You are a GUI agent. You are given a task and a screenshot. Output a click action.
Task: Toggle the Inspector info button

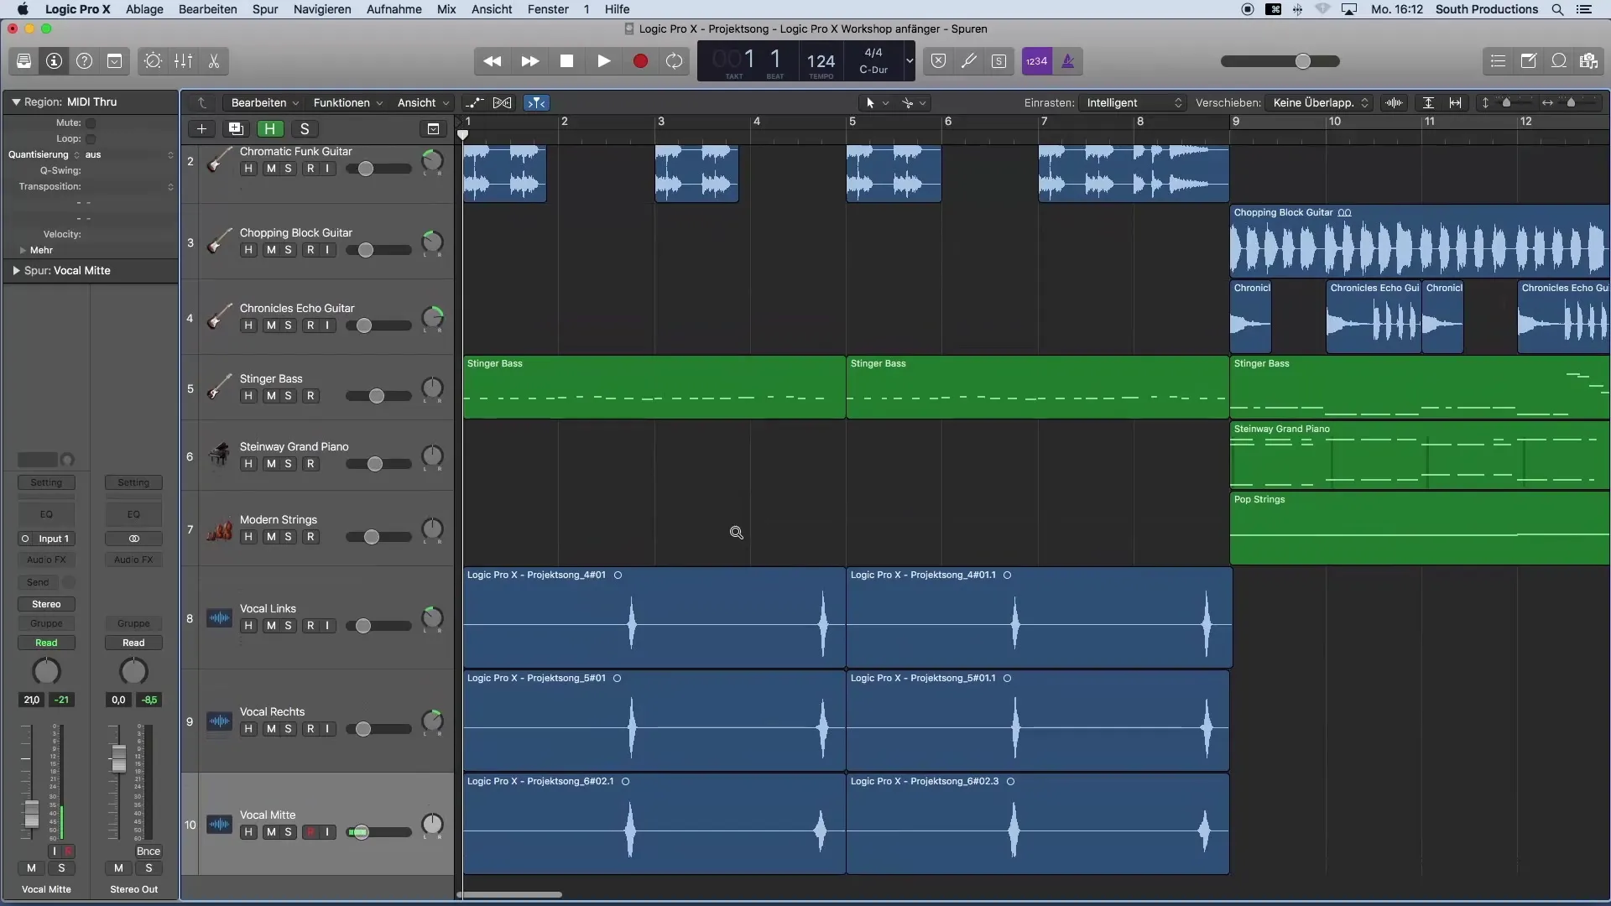54,61
